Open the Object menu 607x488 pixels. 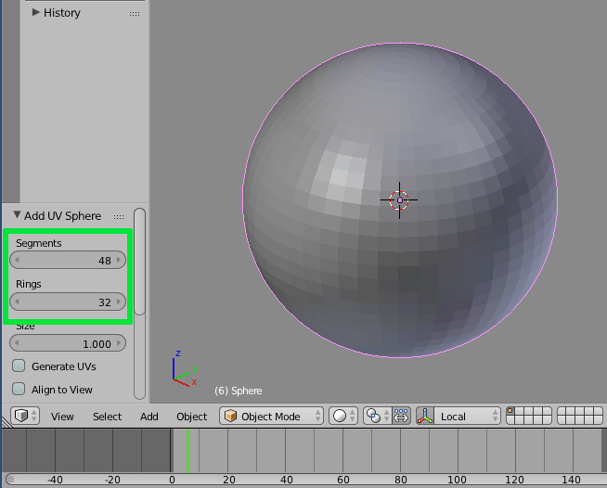click(x=191, y=417)
